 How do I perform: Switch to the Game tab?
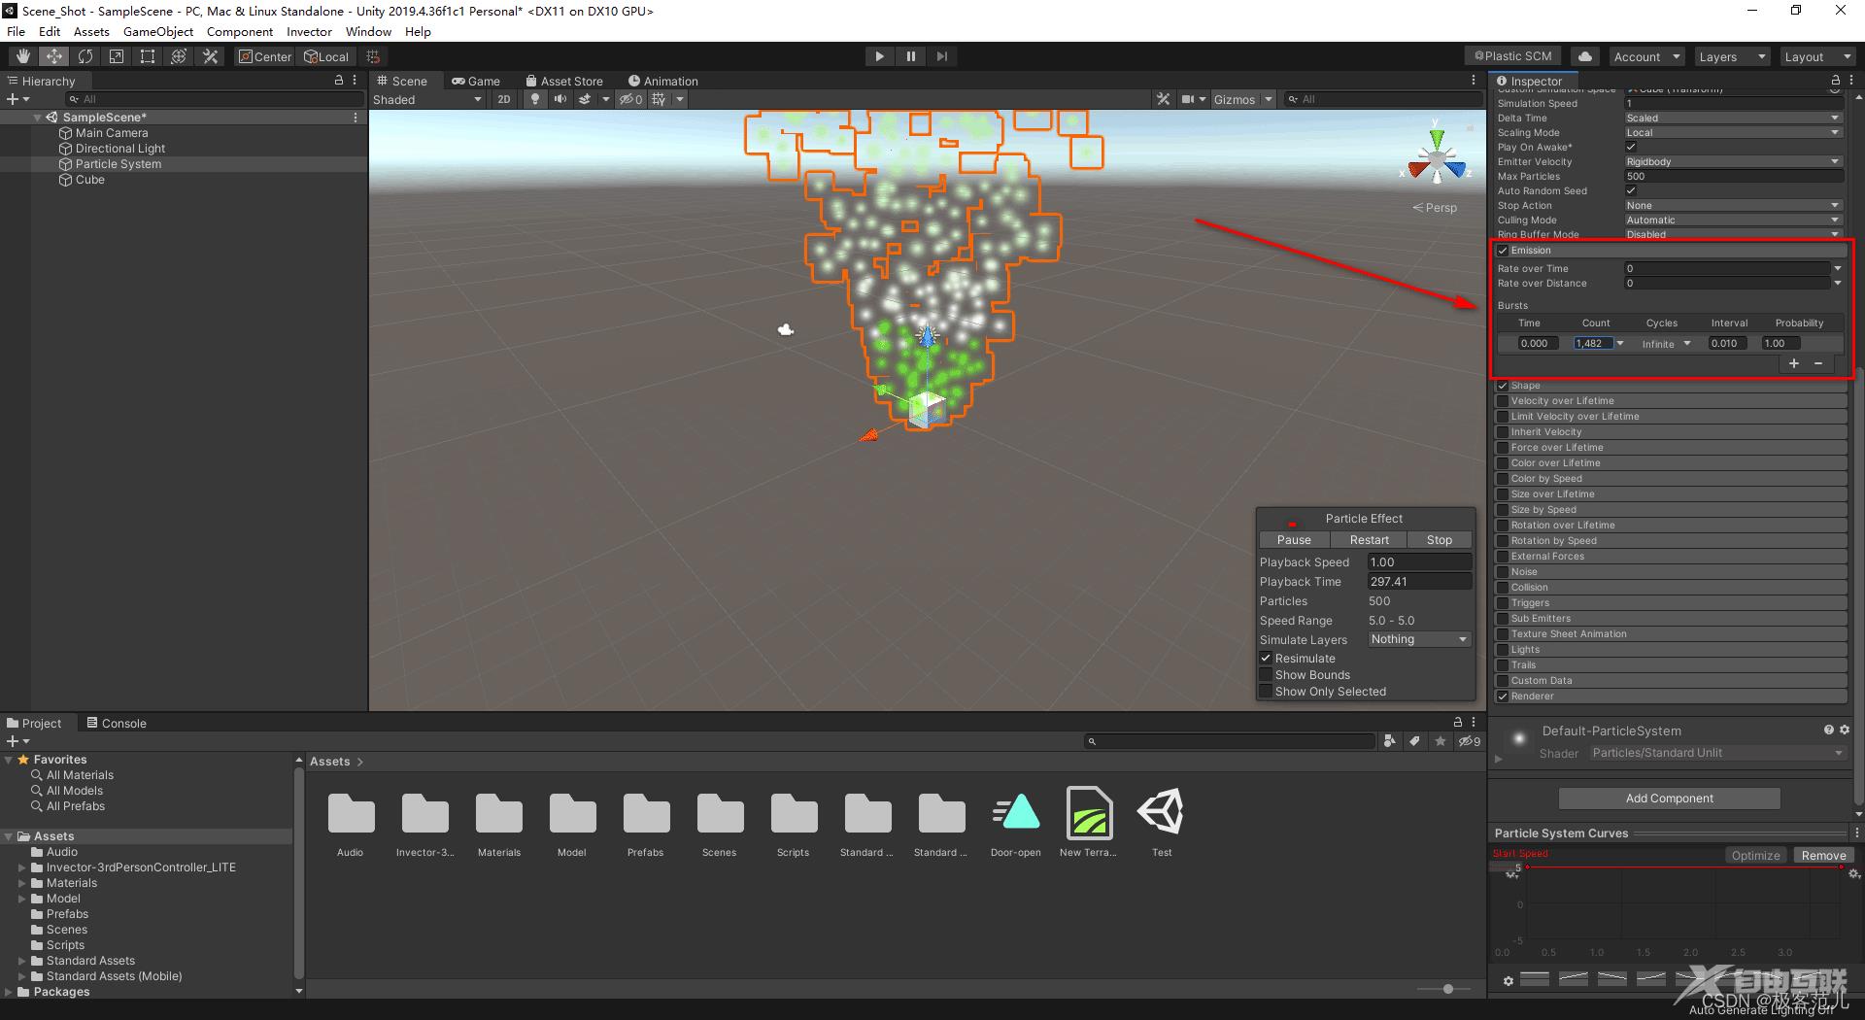tap(475, 81)
